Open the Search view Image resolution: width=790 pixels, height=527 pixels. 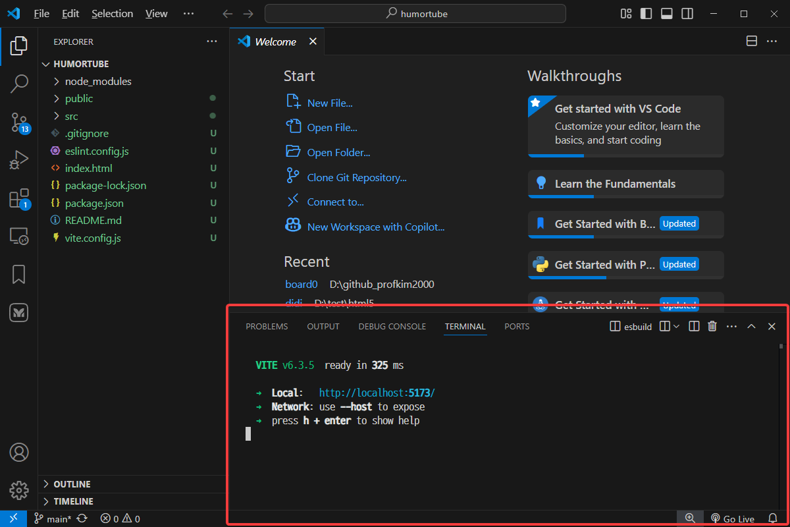pyautogui.click(x=19, y=84)
